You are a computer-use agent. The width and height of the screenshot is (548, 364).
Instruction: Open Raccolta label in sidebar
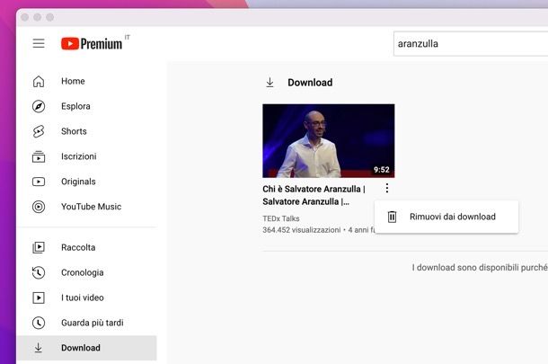(78, 247)
